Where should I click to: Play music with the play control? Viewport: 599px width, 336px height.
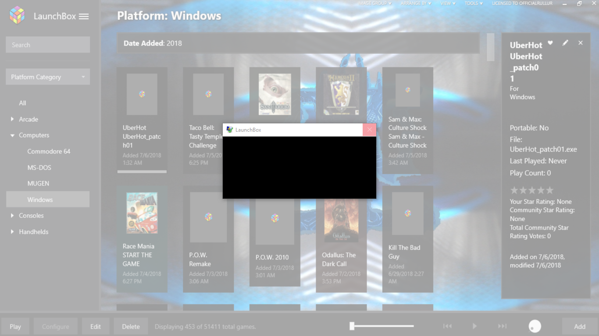474,326
